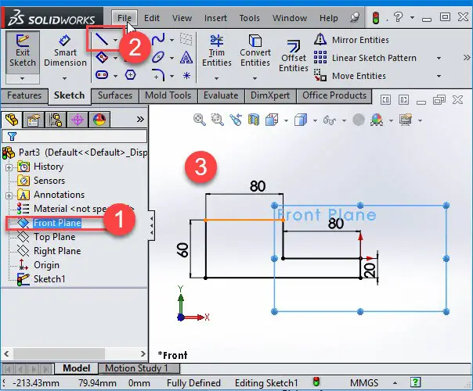Open the ConfigurationManager tab

[56, 120]
